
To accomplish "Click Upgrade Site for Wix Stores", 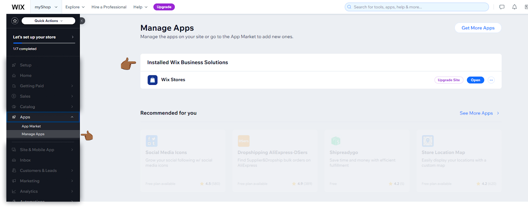I will coord(449,80).
